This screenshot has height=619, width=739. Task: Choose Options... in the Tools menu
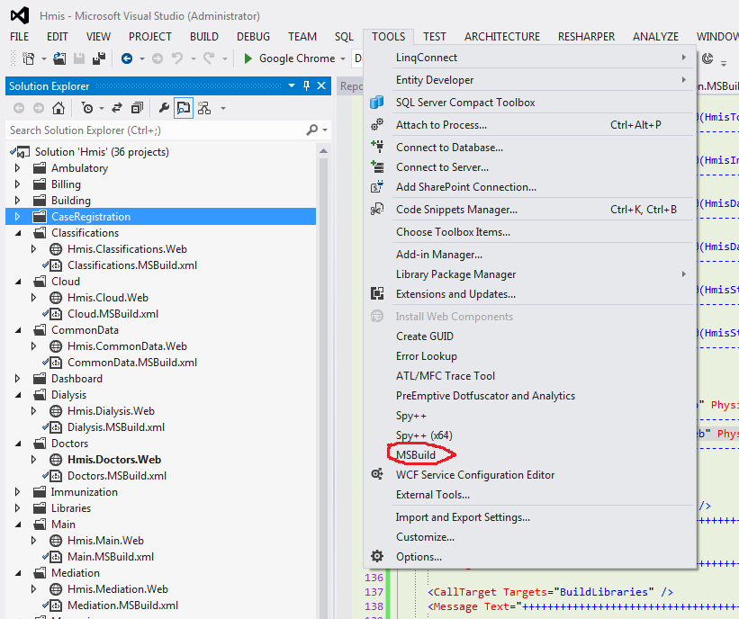(420, 557)
